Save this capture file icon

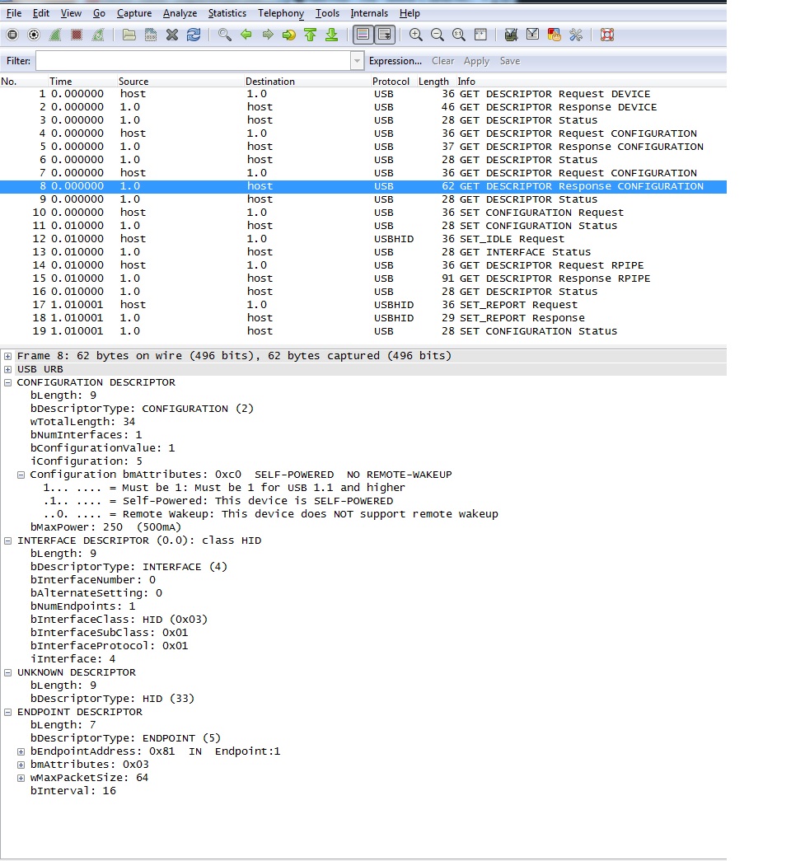(x=151, y=35)
